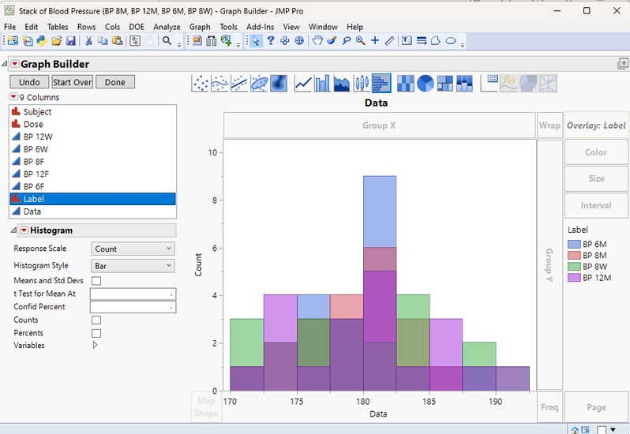630x434 pixels.
Task: Click the Undo button
Action: [x=29, y=82]
